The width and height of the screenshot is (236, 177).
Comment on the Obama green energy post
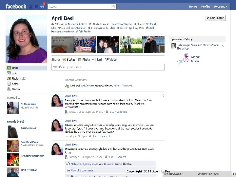pyautogui.click(x=105, y=136)
